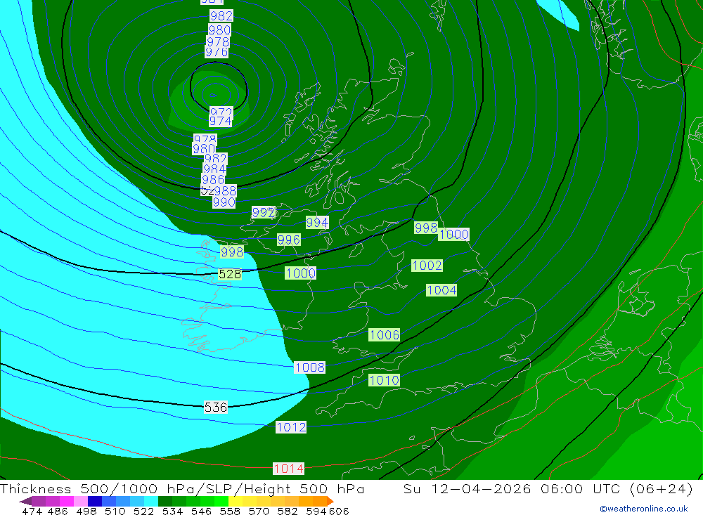Click the 974 label near the low centre
The height and width of the screenshot is (515, 703).
click(221, 121)
